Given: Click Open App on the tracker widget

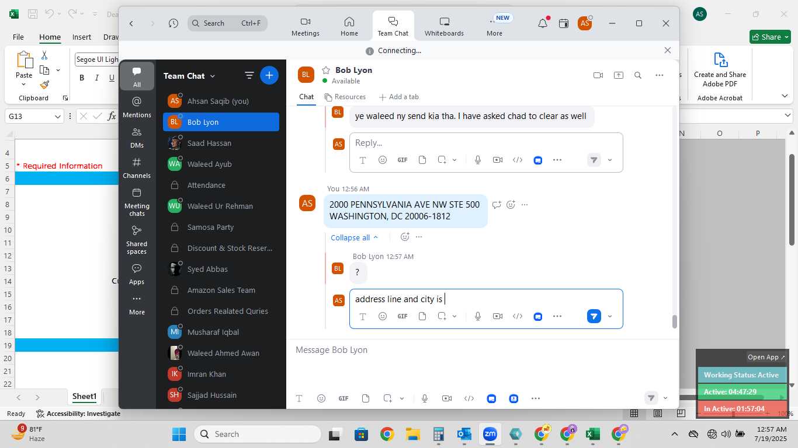Looking at the screenshot, I should pos(766,357).
